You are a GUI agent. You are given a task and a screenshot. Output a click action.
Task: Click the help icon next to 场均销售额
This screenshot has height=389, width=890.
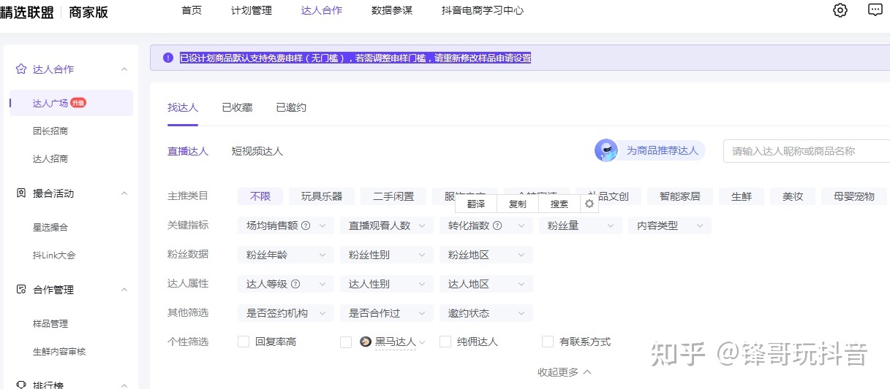[306, 226]
